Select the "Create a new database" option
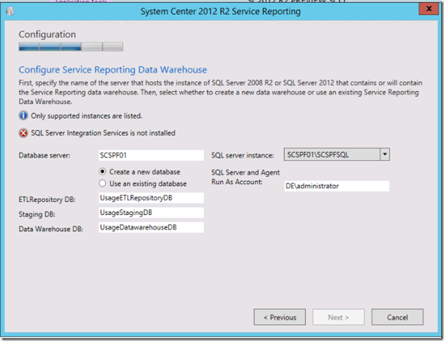 103,172
